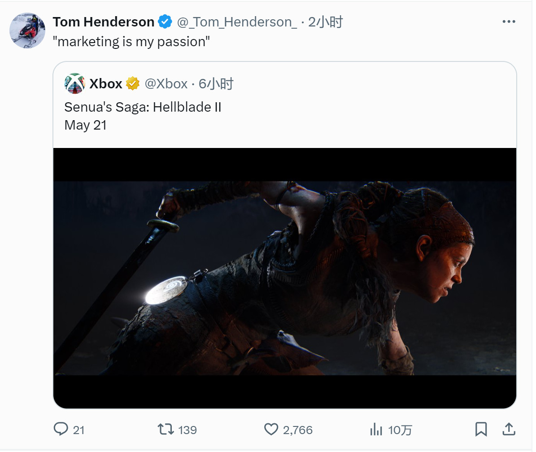Like the tweet with heart icon
This screenshot has height=452, width=536.
271,430
